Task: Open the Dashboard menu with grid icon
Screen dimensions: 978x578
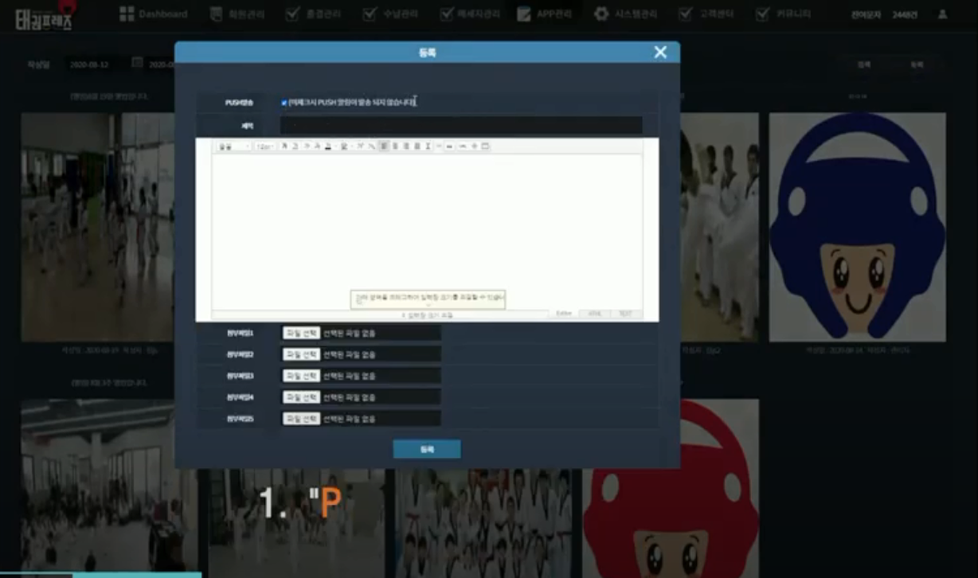Action: click(x=153, y=14)
